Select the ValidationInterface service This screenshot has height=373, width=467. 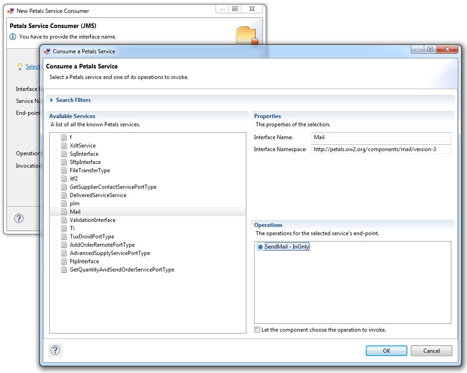click(92, 220)
